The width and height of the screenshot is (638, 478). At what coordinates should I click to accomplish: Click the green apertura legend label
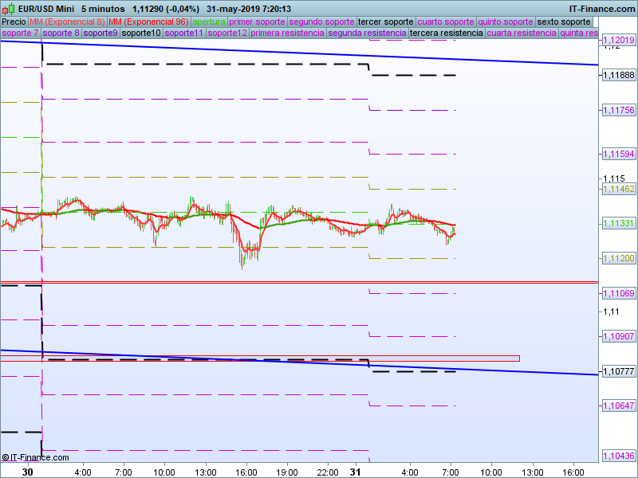209,22
